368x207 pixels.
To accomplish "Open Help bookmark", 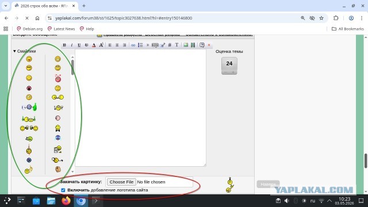I will click(x=87, y=29).
